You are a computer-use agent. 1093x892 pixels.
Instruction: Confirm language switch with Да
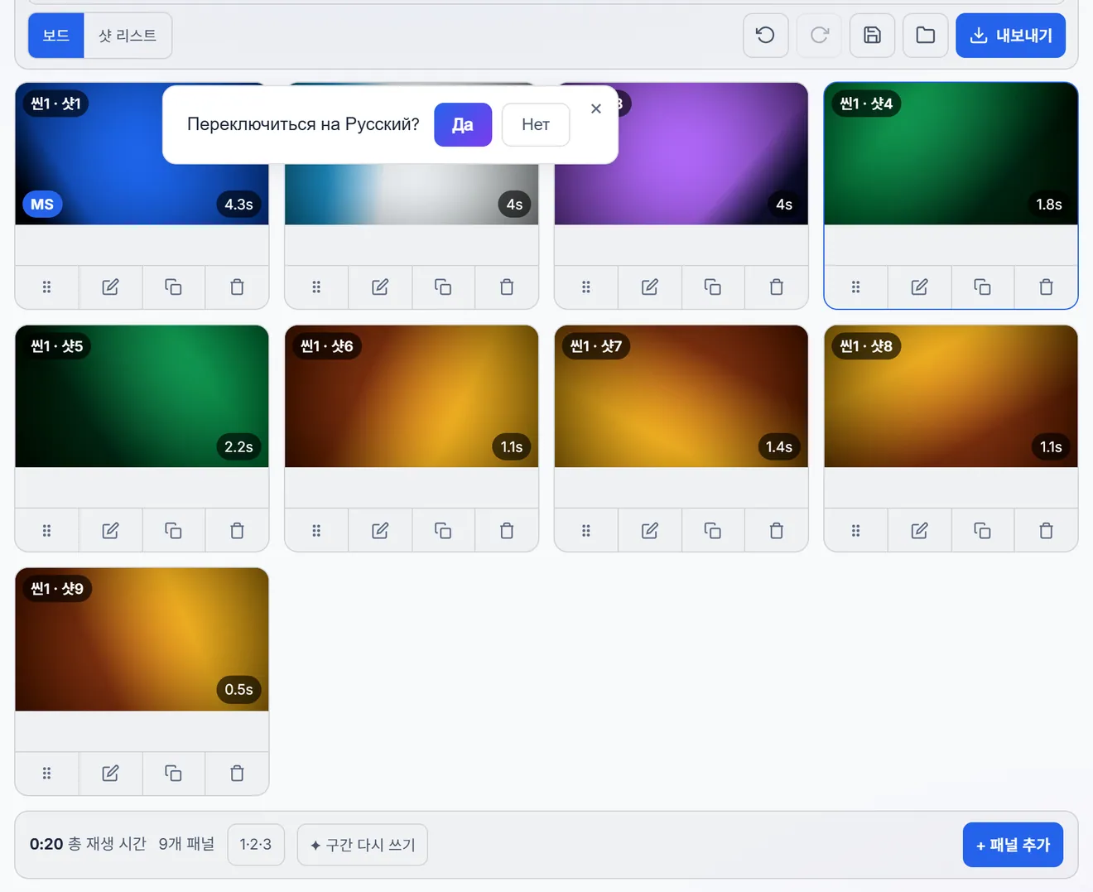click(463, 124)
